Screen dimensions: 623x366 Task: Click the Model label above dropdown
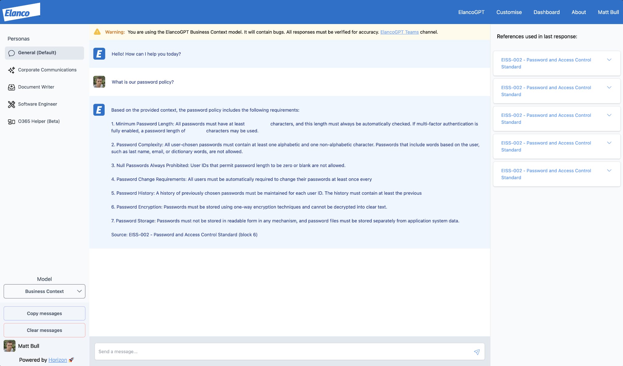click(44, 279)
